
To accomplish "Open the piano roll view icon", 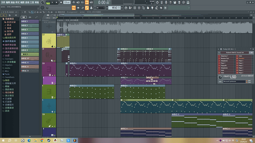I will 130,8.
